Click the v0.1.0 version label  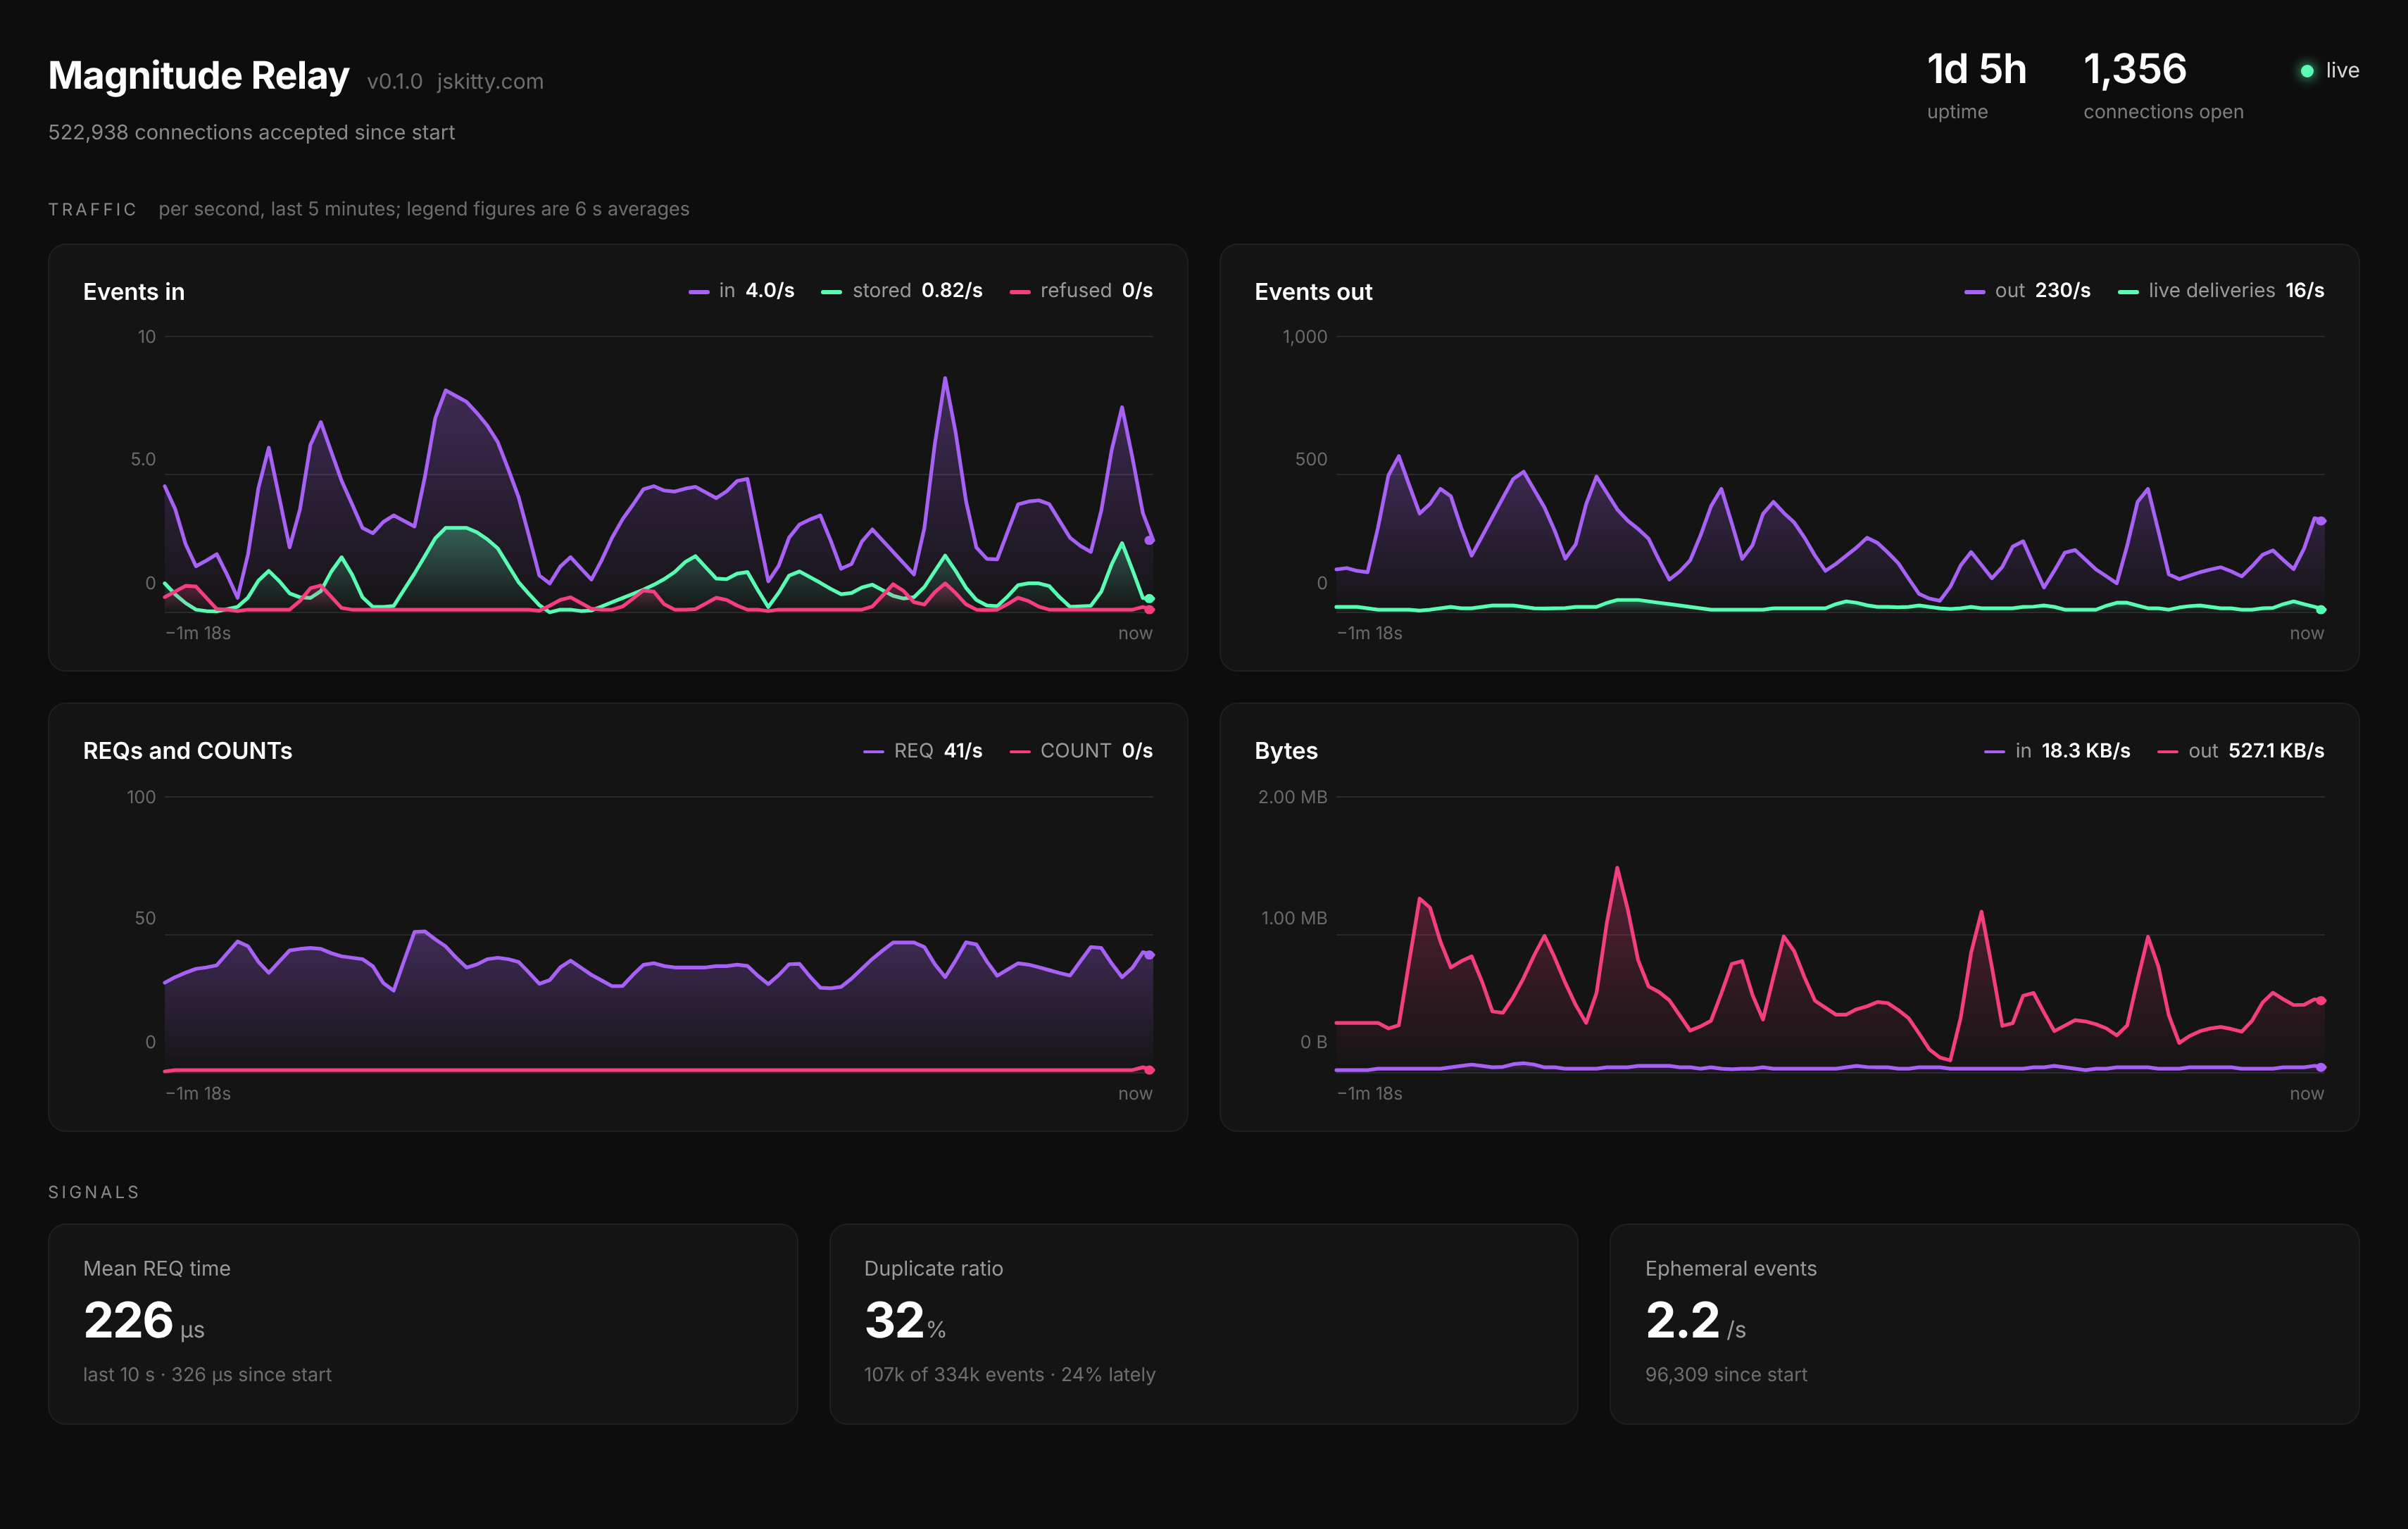point(394,81)
